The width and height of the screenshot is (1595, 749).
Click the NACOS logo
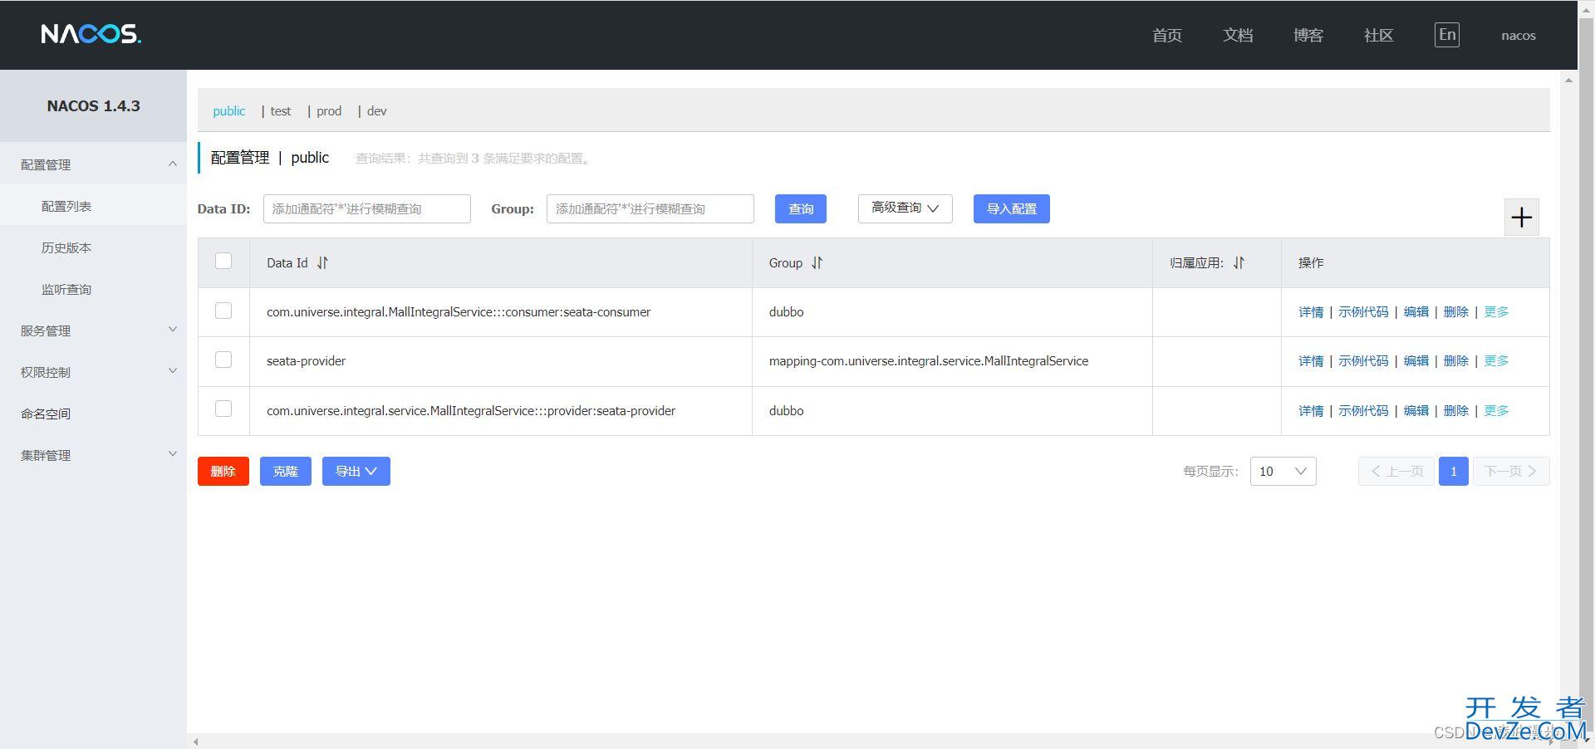pos(91,34)
